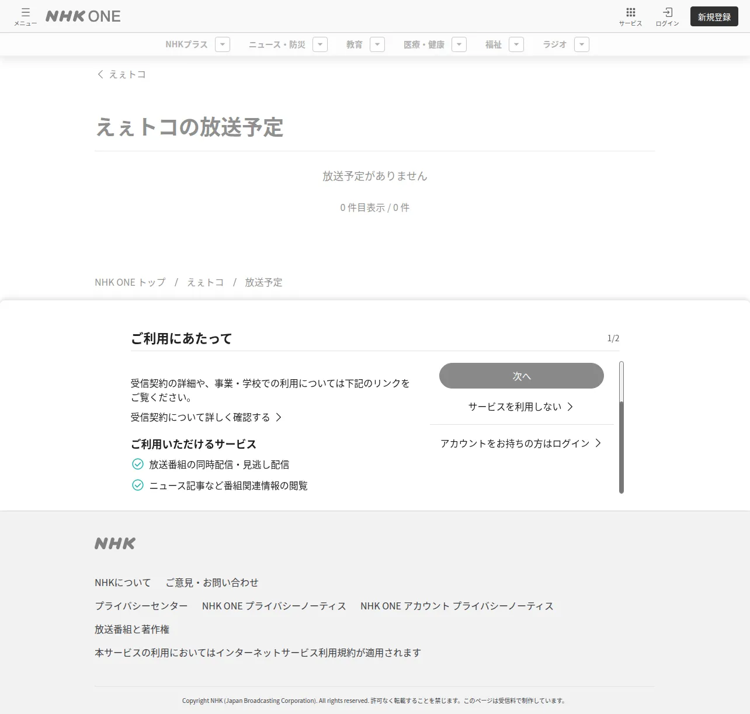This screenshot has width=750, height=714.
Task: Click the NHK footer logo
Action: click(115, 543)
